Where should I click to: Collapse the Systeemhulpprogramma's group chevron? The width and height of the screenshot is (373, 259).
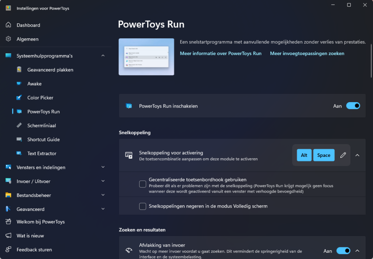(103, 55)
